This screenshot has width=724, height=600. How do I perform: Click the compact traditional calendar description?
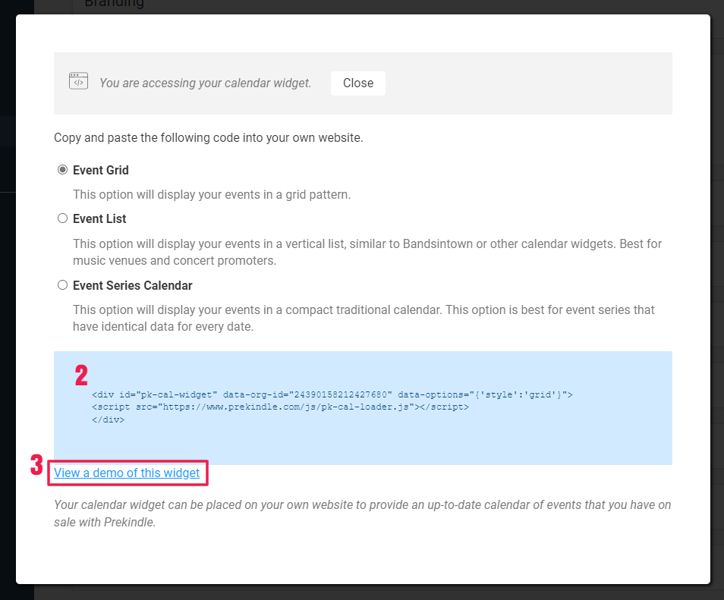(364, 318)
